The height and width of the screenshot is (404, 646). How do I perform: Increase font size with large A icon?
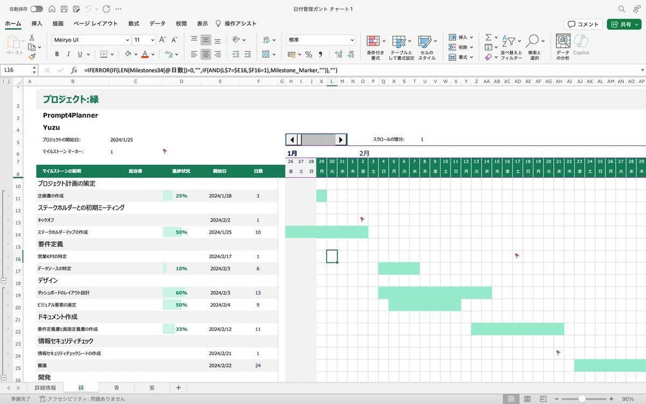162,40
